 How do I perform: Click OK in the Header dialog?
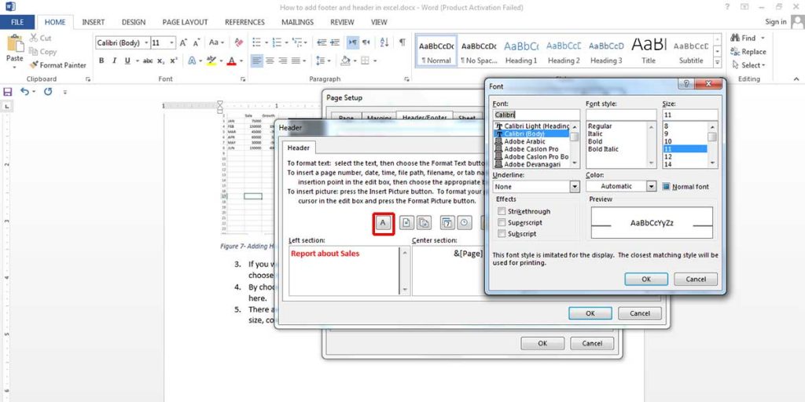(x=590, y=313)
